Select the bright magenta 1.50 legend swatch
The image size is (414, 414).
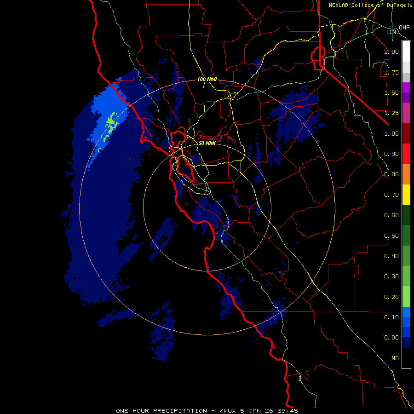[406, 87]
